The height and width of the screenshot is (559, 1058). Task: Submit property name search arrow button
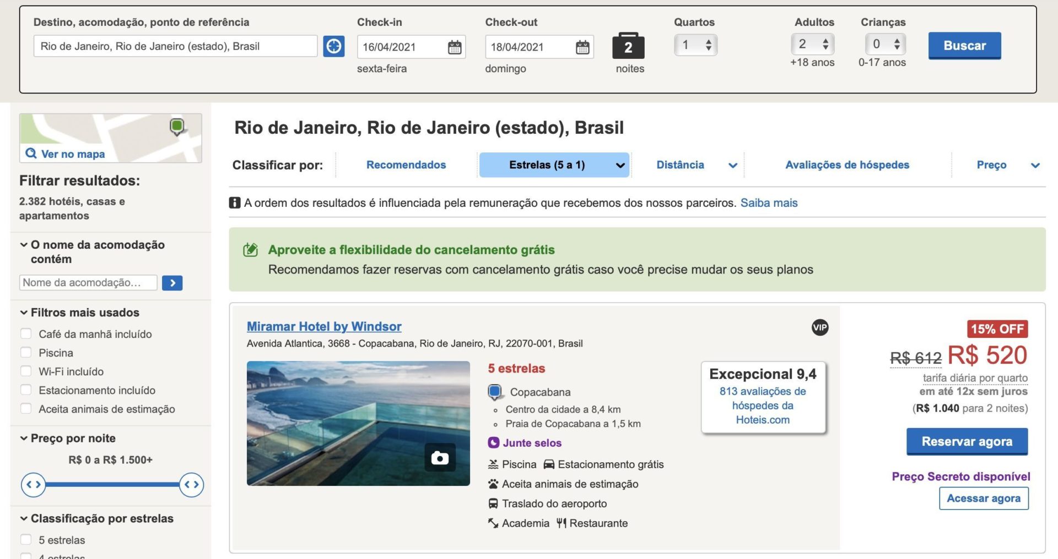click(x=172, y=283)
